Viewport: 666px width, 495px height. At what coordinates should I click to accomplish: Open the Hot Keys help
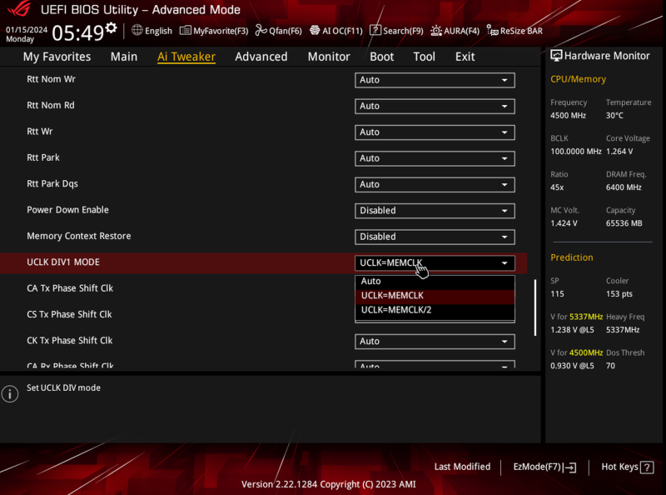(627, 467)
